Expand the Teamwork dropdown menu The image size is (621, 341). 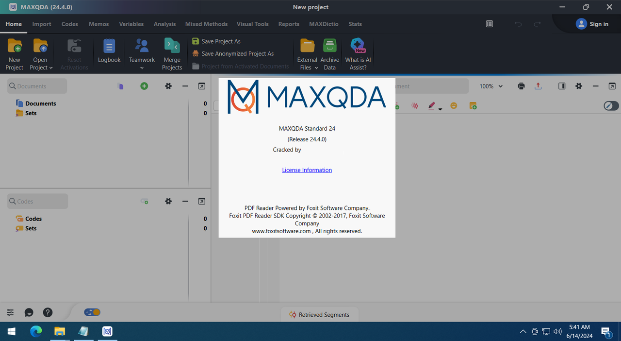point(142,68)
